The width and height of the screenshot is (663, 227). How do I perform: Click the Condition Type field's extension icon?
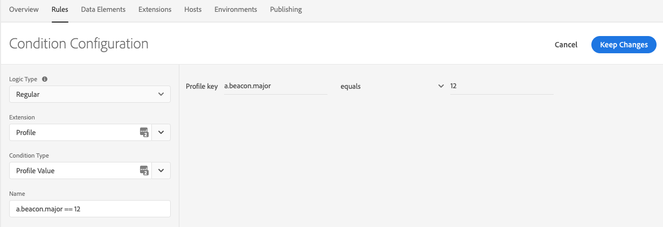(x=144, y=171)
